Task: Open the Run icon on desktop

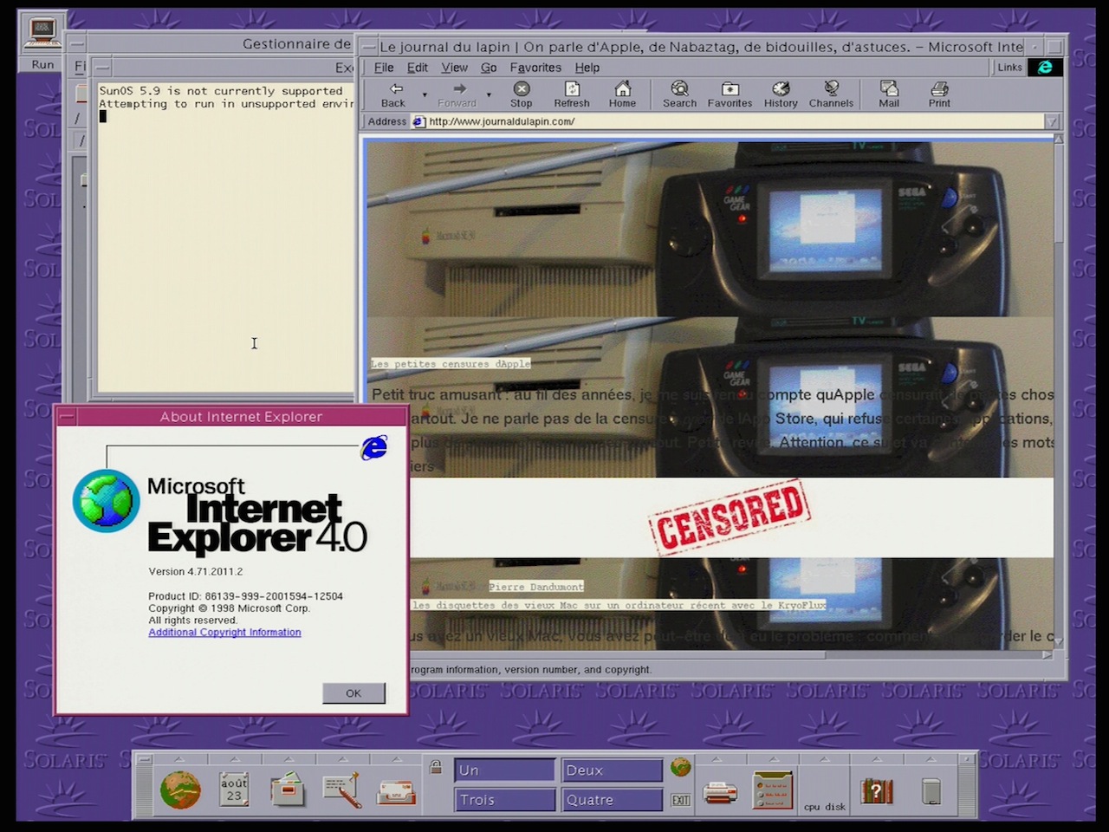Action: pyautogui.click(x=42, y=42)
